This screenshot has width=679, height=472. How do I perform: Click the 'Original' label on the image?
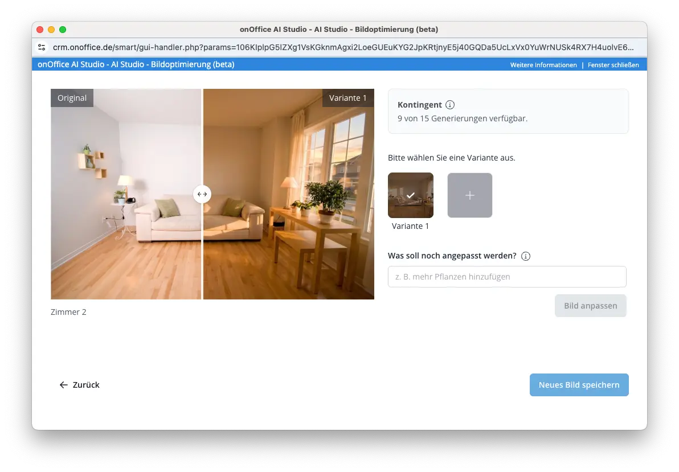pyautogui.click(x=72, y=98)
